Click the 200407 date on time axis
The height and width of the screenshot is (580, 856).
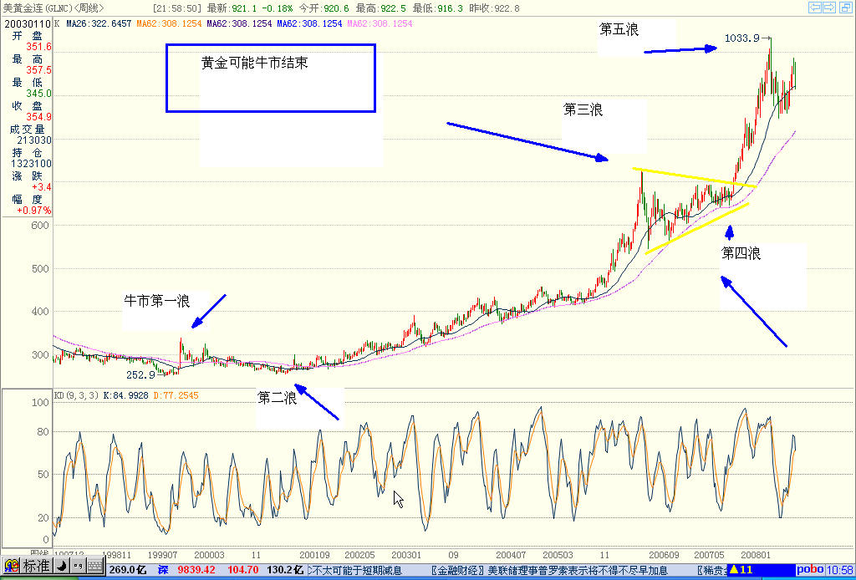tap(511, 555)
